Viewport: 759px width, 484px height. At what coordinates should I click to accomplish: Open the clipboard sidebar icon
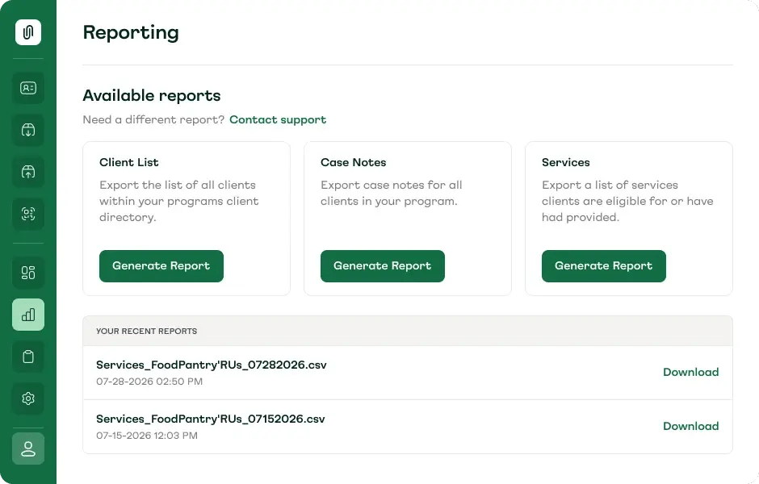click(x=28, y=357)
